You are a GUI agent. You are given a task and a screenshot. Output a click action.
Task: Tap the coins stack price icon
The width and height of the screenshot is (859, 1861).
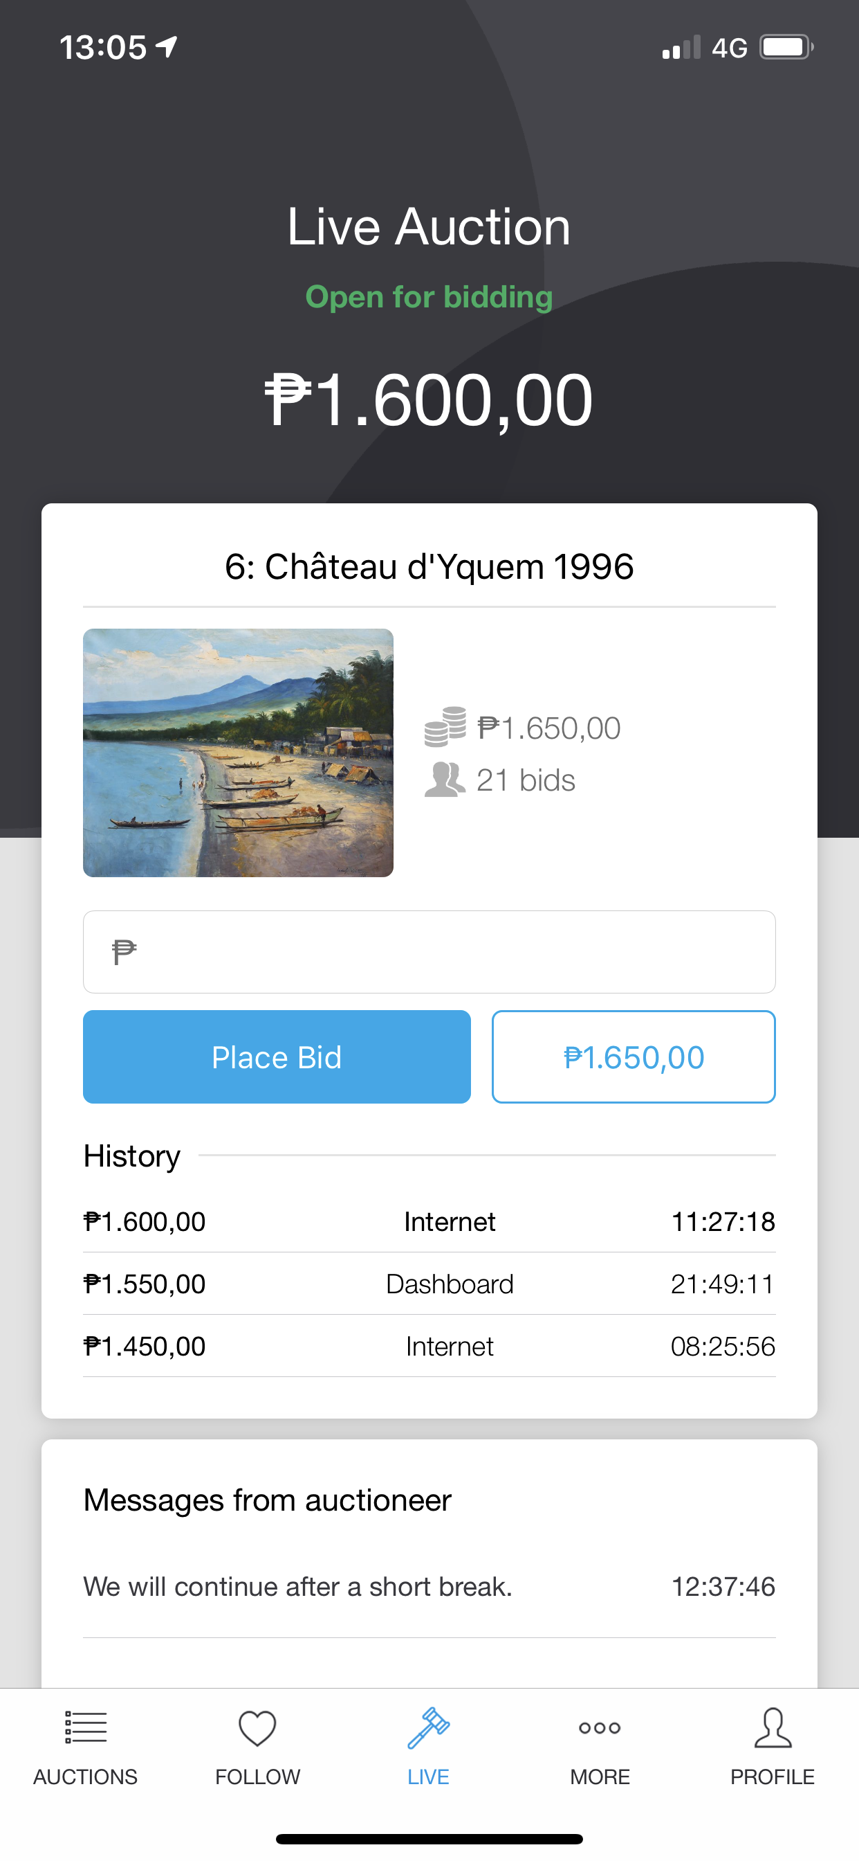point(445,727)
